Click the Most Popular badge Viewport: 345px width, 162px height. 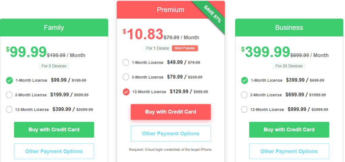pos(185,48)
